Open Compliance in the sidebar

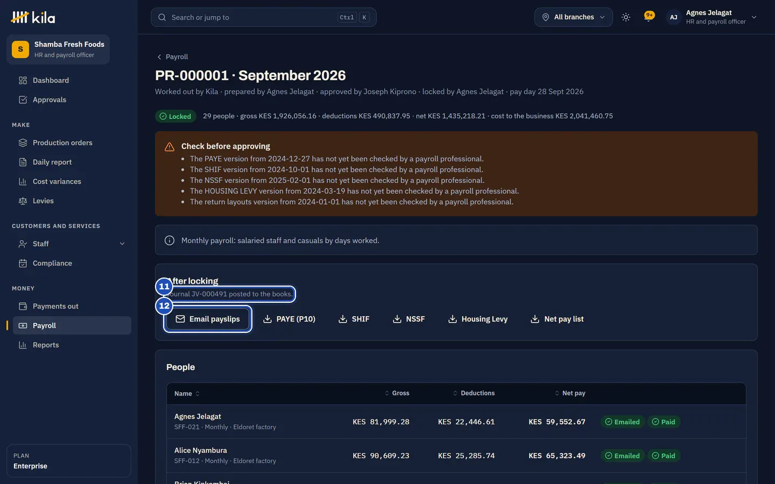tap(72, 264)
